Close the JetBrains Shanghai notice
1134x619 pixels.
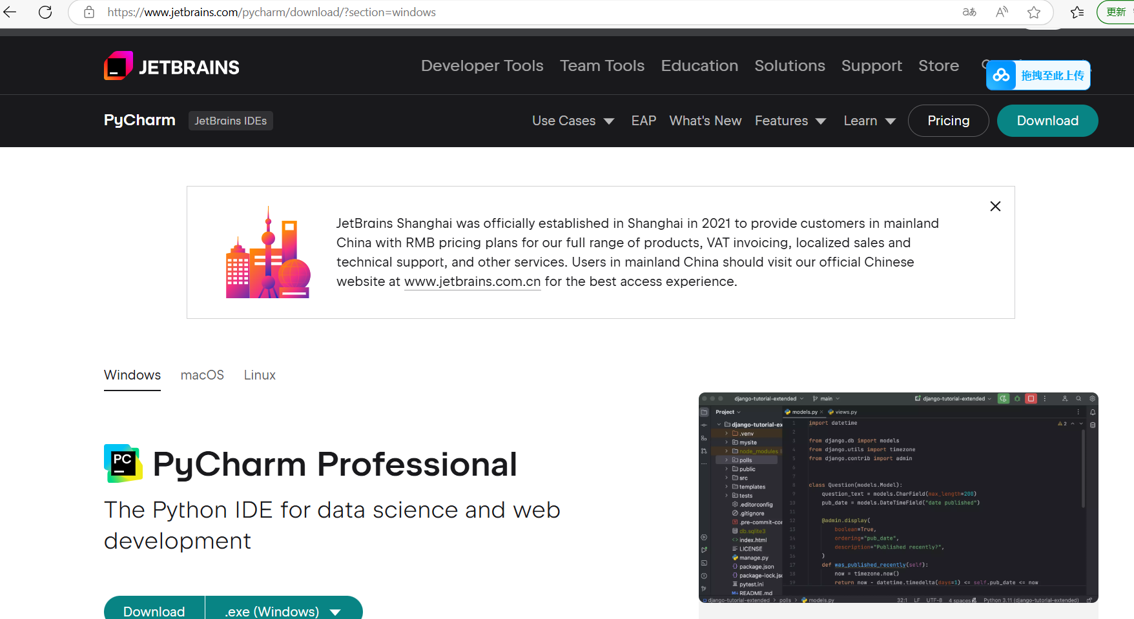(995, 206)
